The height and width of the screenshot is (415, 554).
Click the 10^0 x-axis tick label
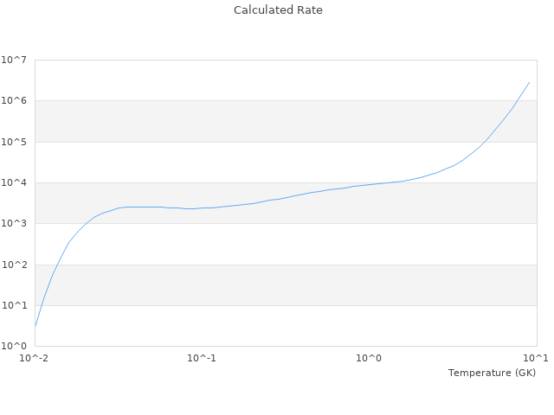[370, 358]
